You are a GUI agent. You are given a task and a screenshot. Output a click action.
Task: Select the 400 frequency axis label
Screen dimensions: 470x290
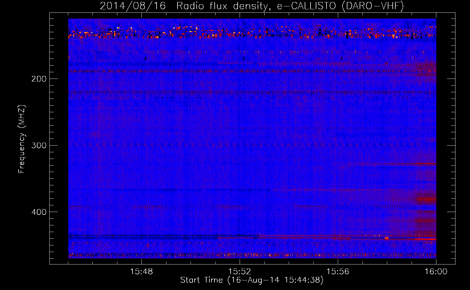point(39,212)
